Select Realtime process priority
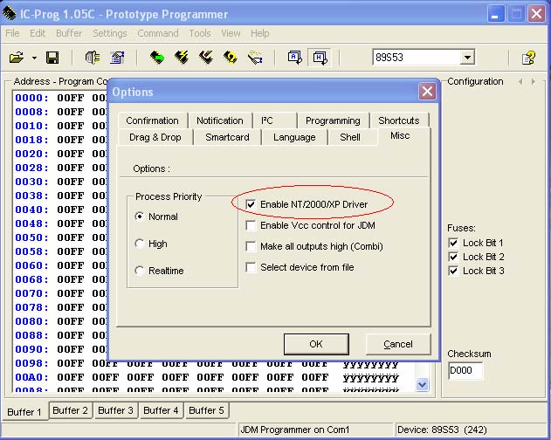The image size is (551, 440). pyautogui.click(x=159, y=271)
